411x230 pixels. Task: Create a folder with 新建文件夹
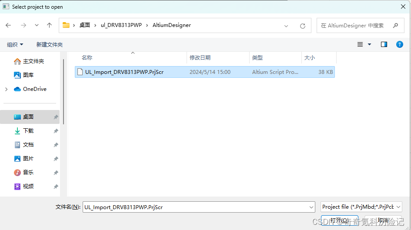(50, 44)
